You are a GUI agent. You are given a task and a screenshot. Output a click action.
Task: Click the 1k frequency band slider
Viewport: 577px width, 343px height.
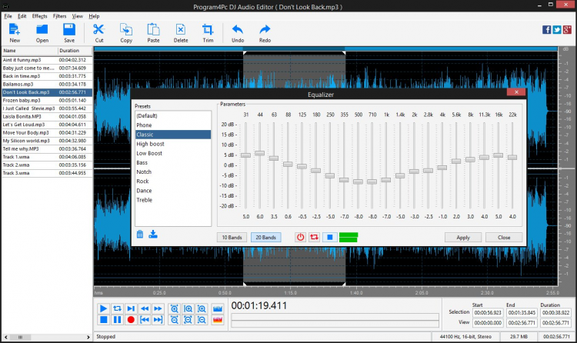click(x=386, y=181)
